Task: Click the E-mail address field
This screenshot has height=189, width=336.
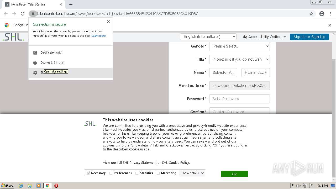Action: coord(239,86)
